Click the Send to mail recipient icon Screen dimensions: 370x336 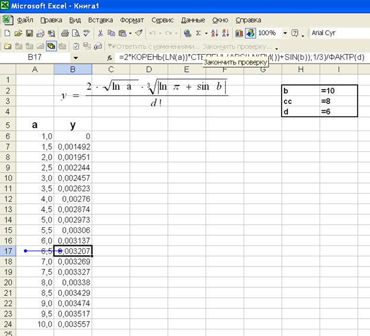point(97,46)
